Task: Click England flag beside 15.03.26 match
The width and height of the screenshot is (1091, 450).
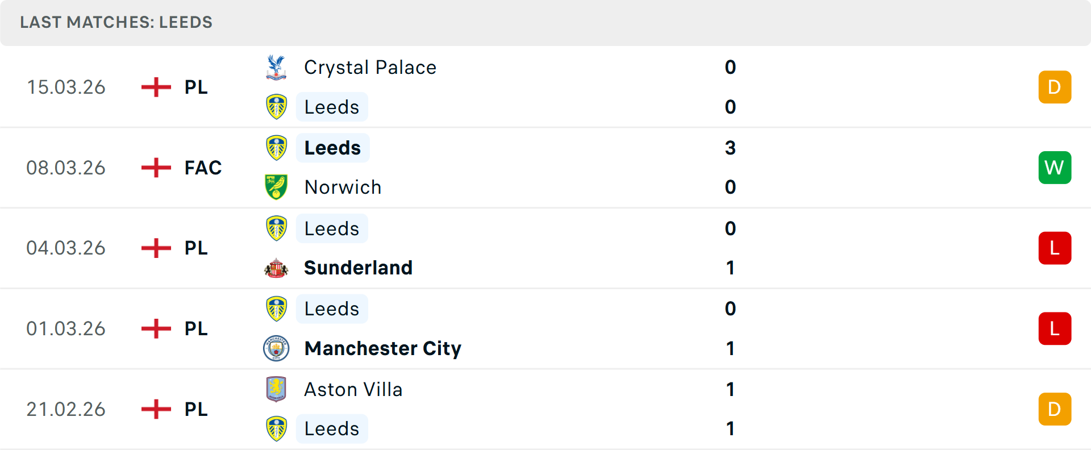Action: tap(156, 87)
